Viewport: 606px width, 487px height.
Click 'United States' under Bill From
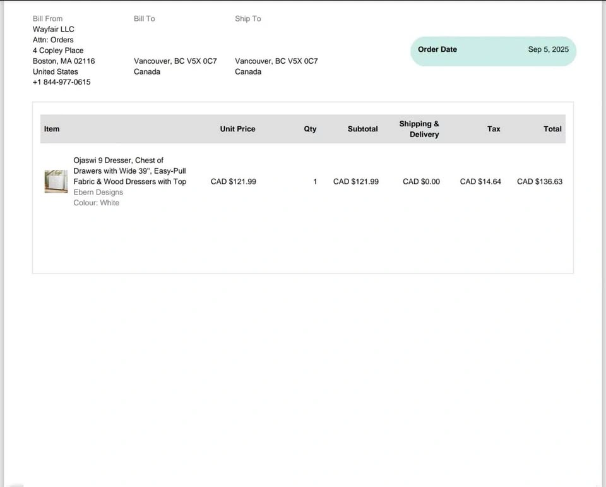point(56,71)
